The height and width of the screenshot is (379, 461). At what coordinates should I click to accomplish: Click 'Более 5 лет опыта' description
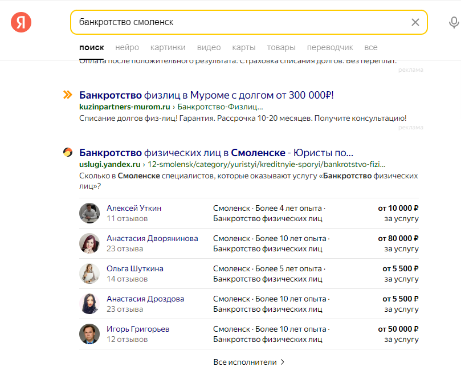click(288, 269)
